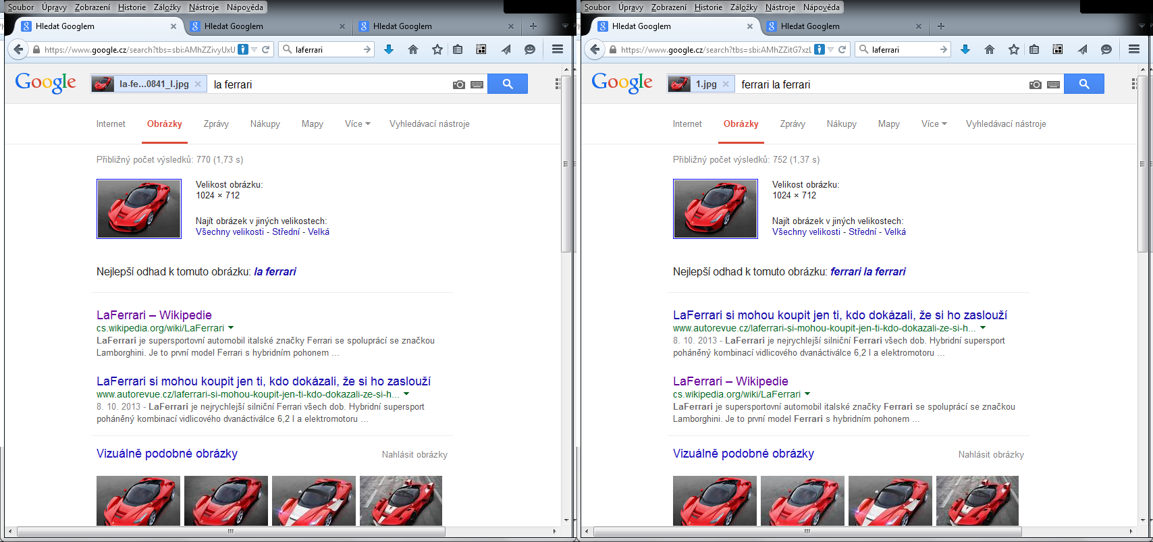The width and height of the screenshot is (1153, 542).
Task: Open arrow next to cs.wikipedia.org URL, left page
Action: 231,327
